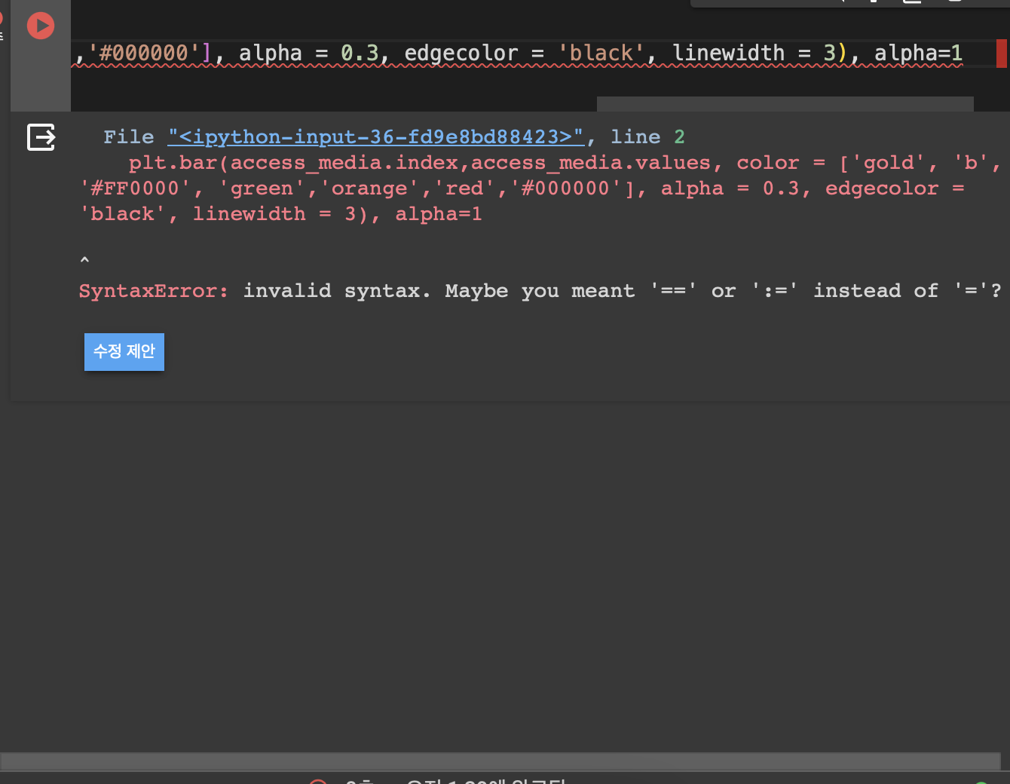This screenshot has width=1010, height=784.
Task: Click the bottom horizontal page scrollbar
Action: pos(500,761)
